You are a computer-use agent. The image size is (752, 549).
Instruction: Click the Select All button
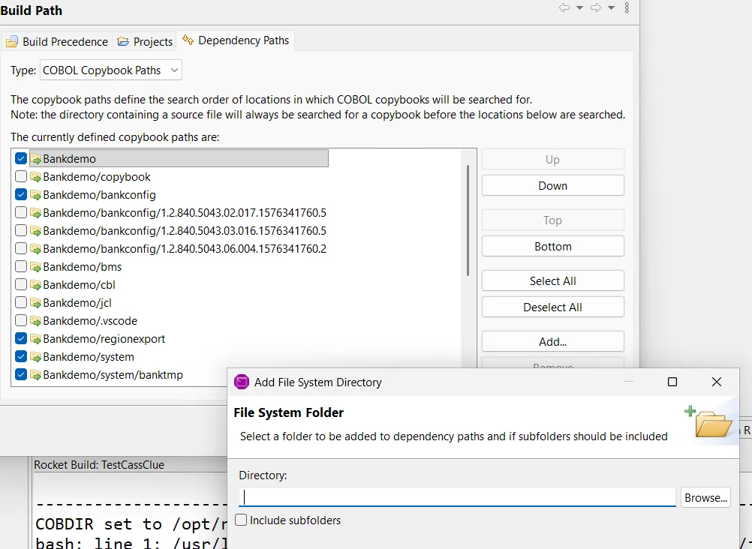(x=553, y=281)
